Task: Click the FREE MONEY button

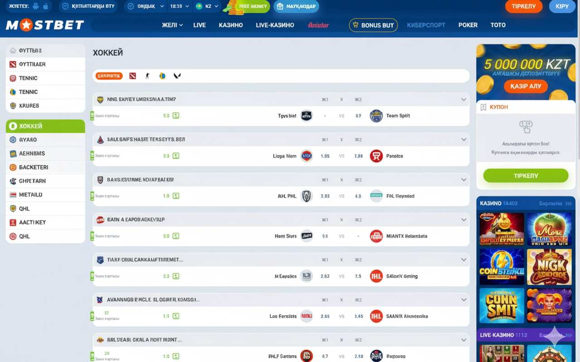Action: point(253,6)
